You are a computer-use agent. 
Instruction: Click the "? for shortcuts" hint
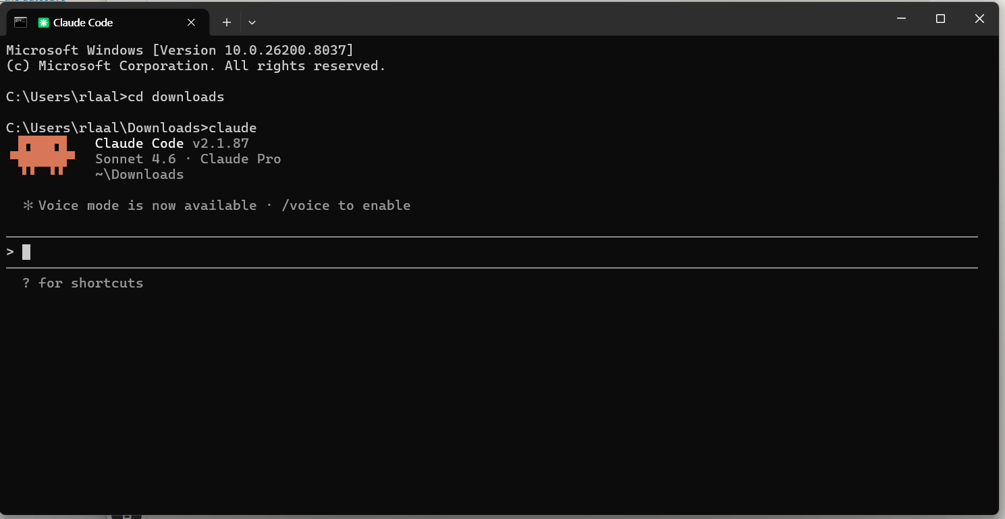pos(82,283)
